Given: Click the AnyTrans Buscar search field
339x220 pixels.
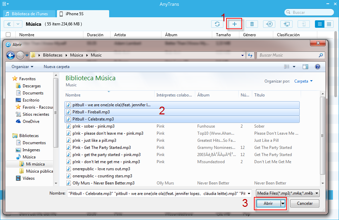Looking at the screenshot, I should tap(309, 12).
